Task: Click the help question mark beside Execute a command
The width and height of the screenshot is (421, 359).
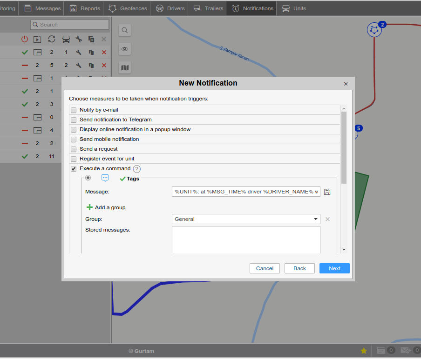Action: (136, 169)
